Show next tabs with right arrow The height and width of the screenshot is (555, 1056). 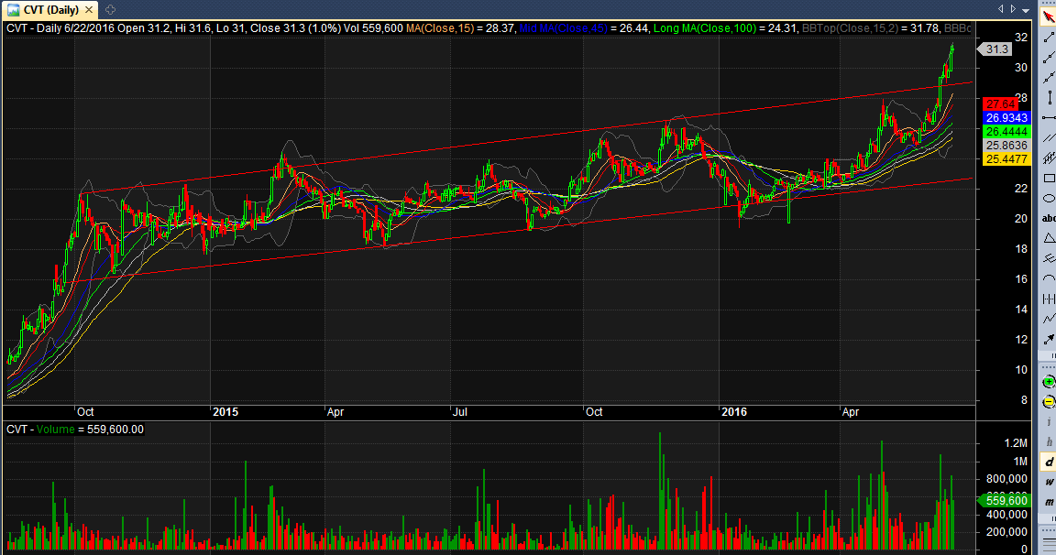point(1013,9)
